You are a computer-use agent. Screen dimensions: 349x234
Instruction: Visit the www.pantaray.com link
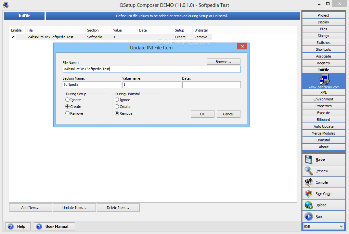coord(324,87)
